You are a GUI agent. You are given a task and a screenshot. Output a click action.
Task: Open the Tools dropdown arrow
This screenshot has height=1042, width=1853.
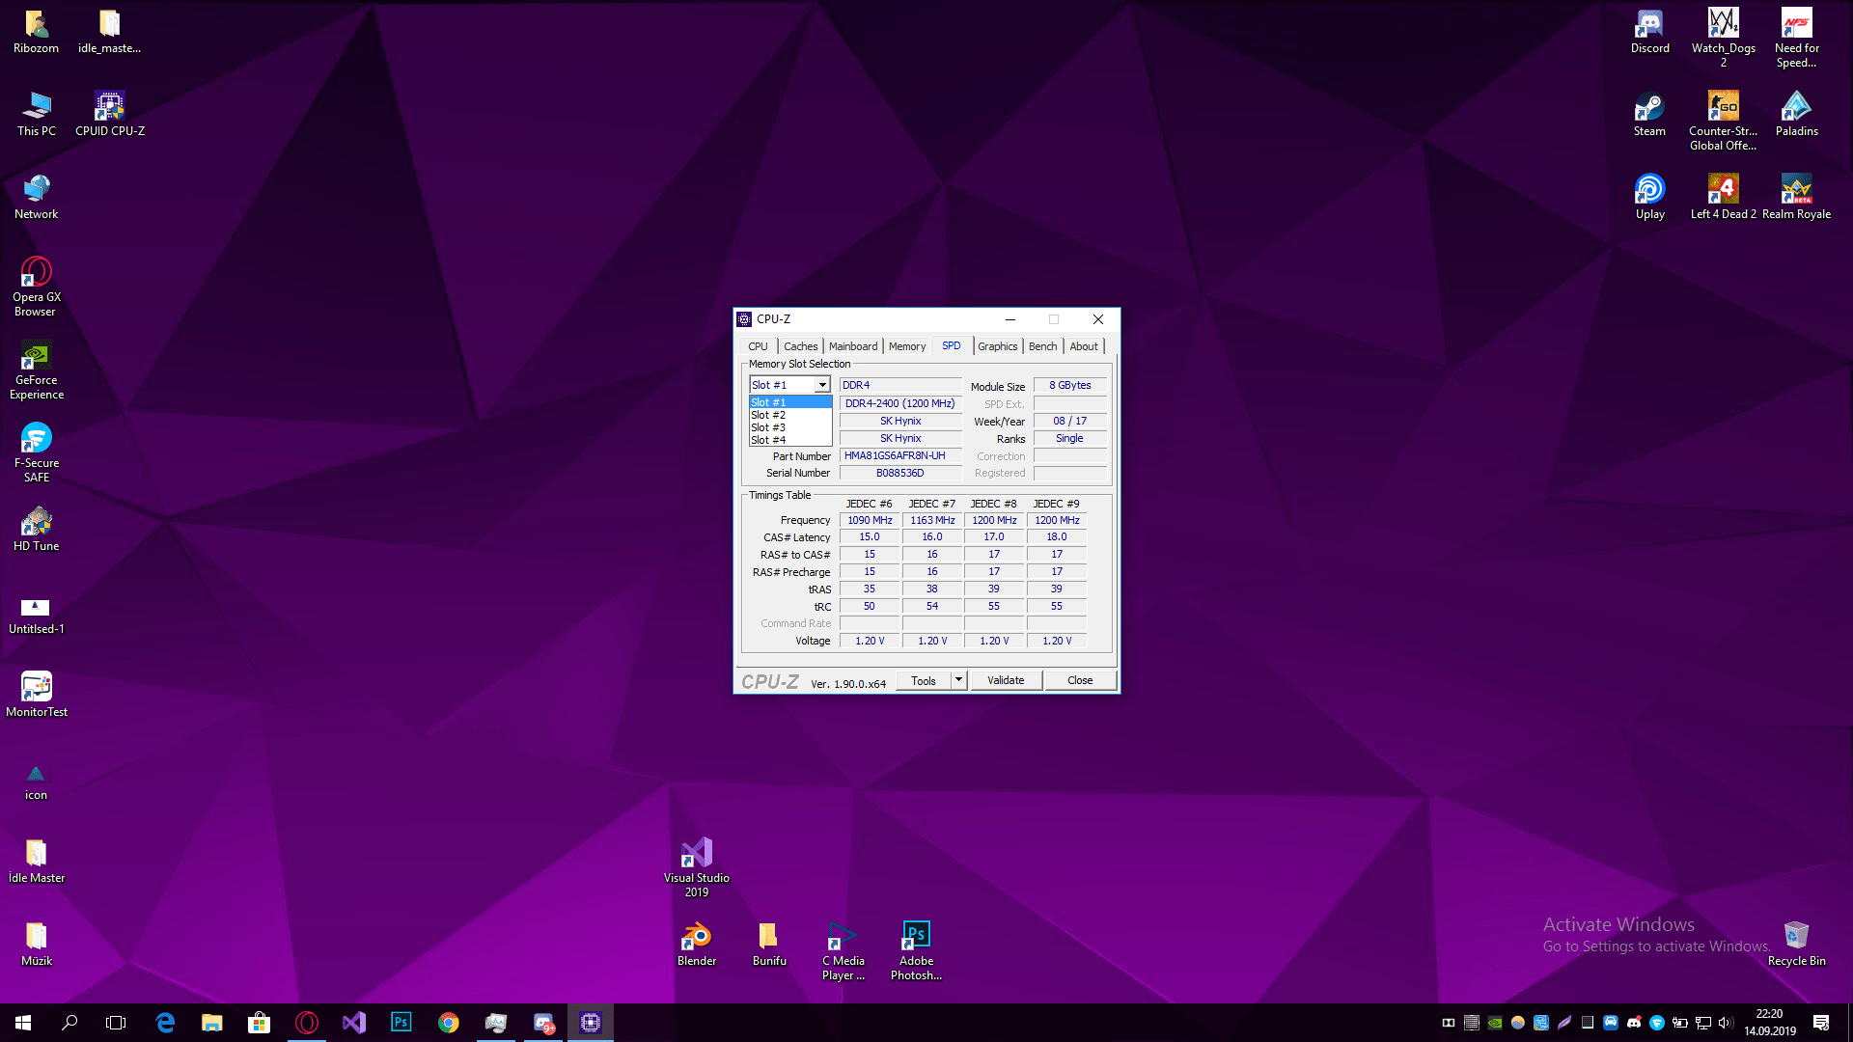(x=958, y=680)
